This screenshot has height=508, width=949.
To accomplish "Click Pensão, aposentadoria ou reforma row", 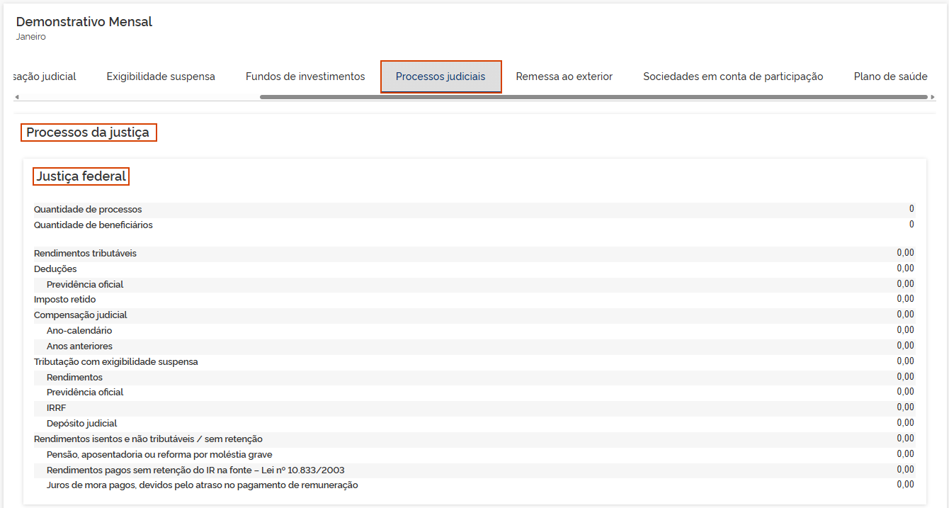I will pos(159,455).
